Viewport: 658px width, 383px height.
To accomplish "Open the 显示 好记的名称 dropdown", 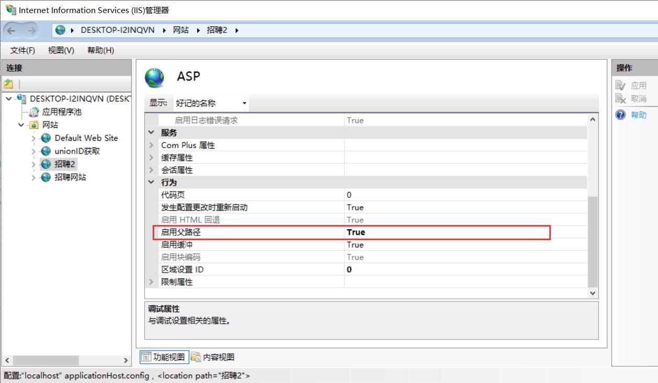I will pos(244,103).
